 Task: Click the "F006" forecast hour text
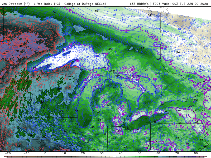click(x=156, y=4)
